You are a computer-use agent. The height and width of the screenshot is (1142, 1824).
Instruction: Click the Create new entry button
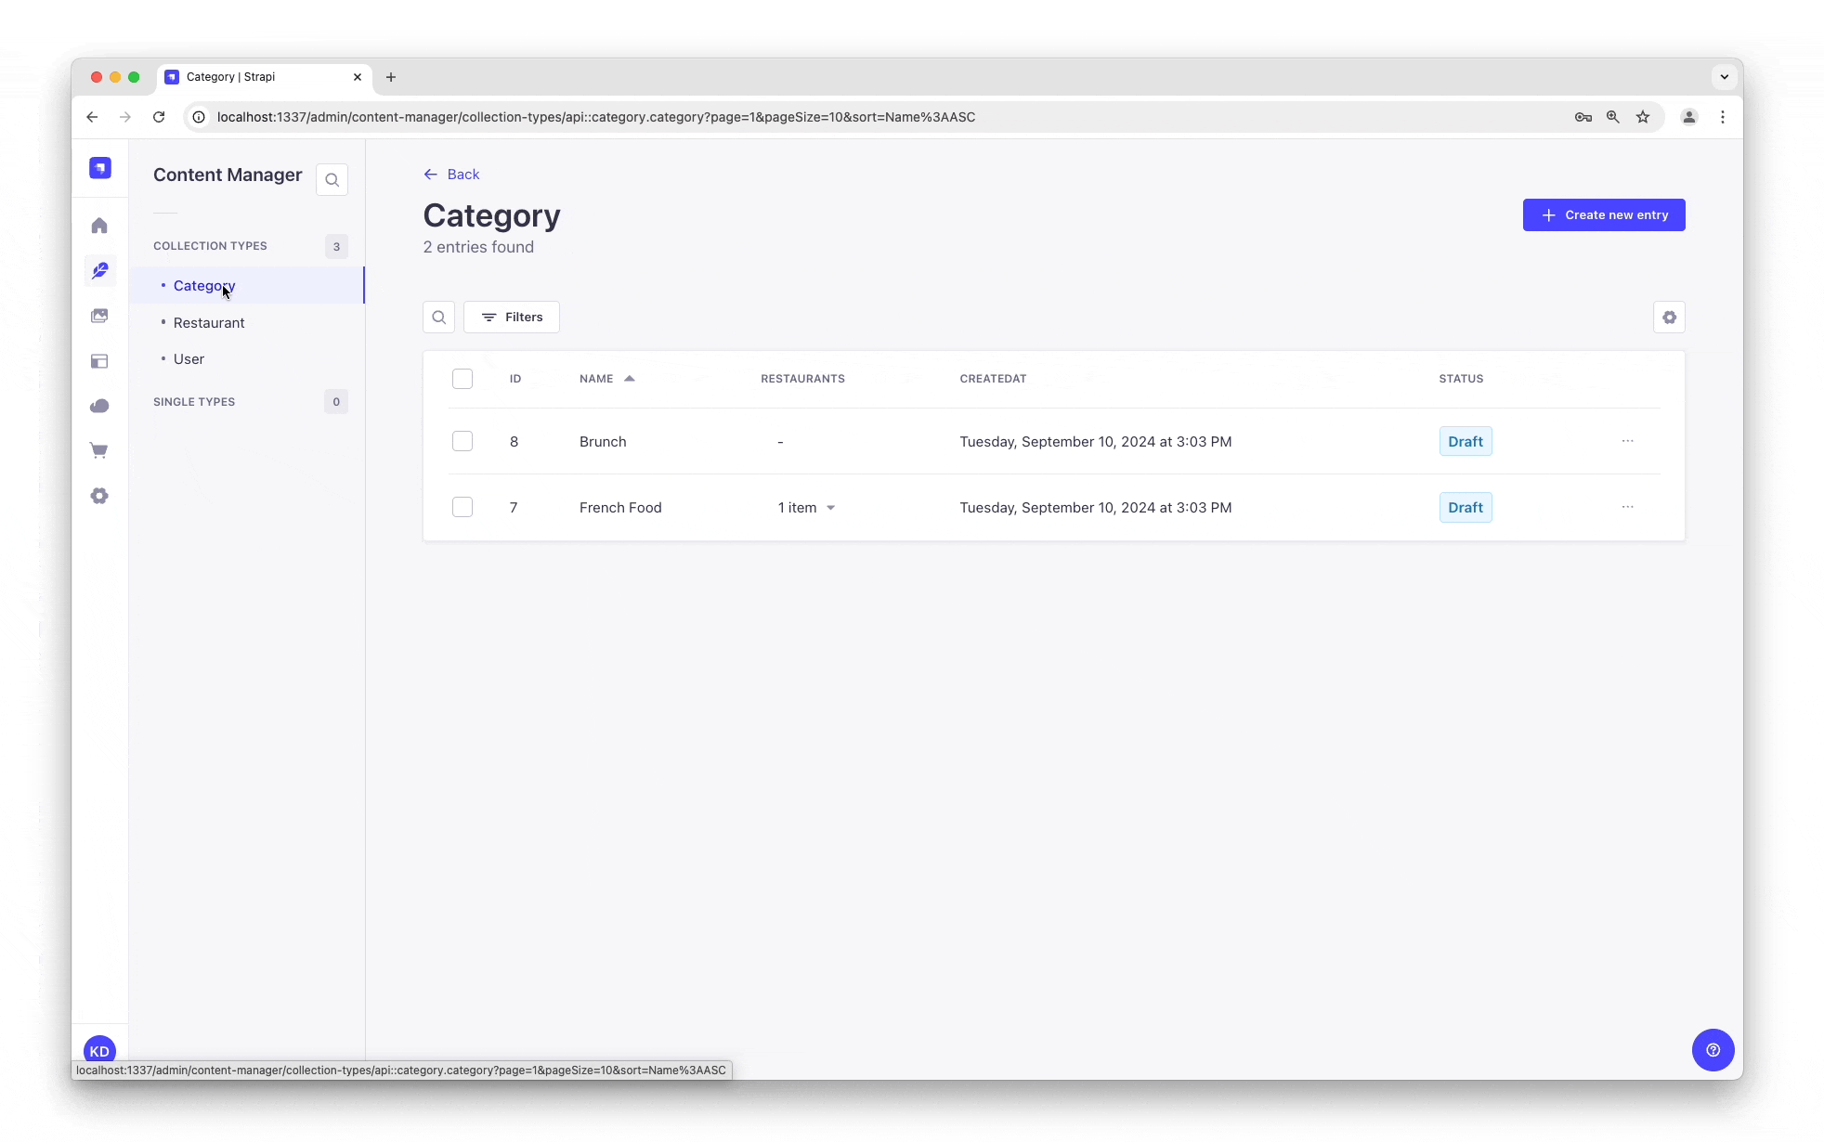click(1604, 214)
